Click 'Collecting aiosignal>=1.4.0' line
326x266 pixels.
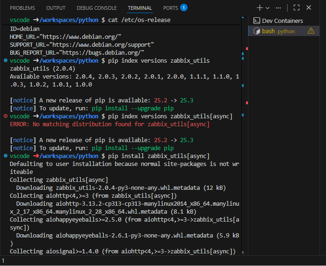[123, 252]
